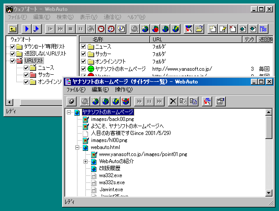Click the 名称 column header

(114, 40)
